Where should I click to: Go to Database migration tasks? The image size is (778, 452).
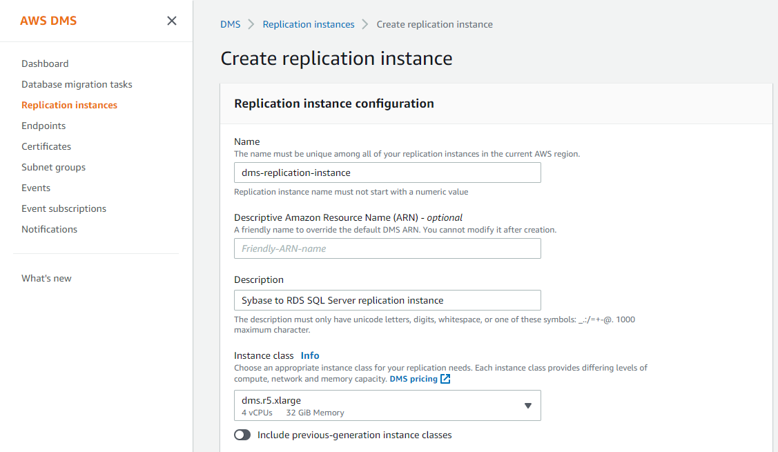(x=77, y=84)
